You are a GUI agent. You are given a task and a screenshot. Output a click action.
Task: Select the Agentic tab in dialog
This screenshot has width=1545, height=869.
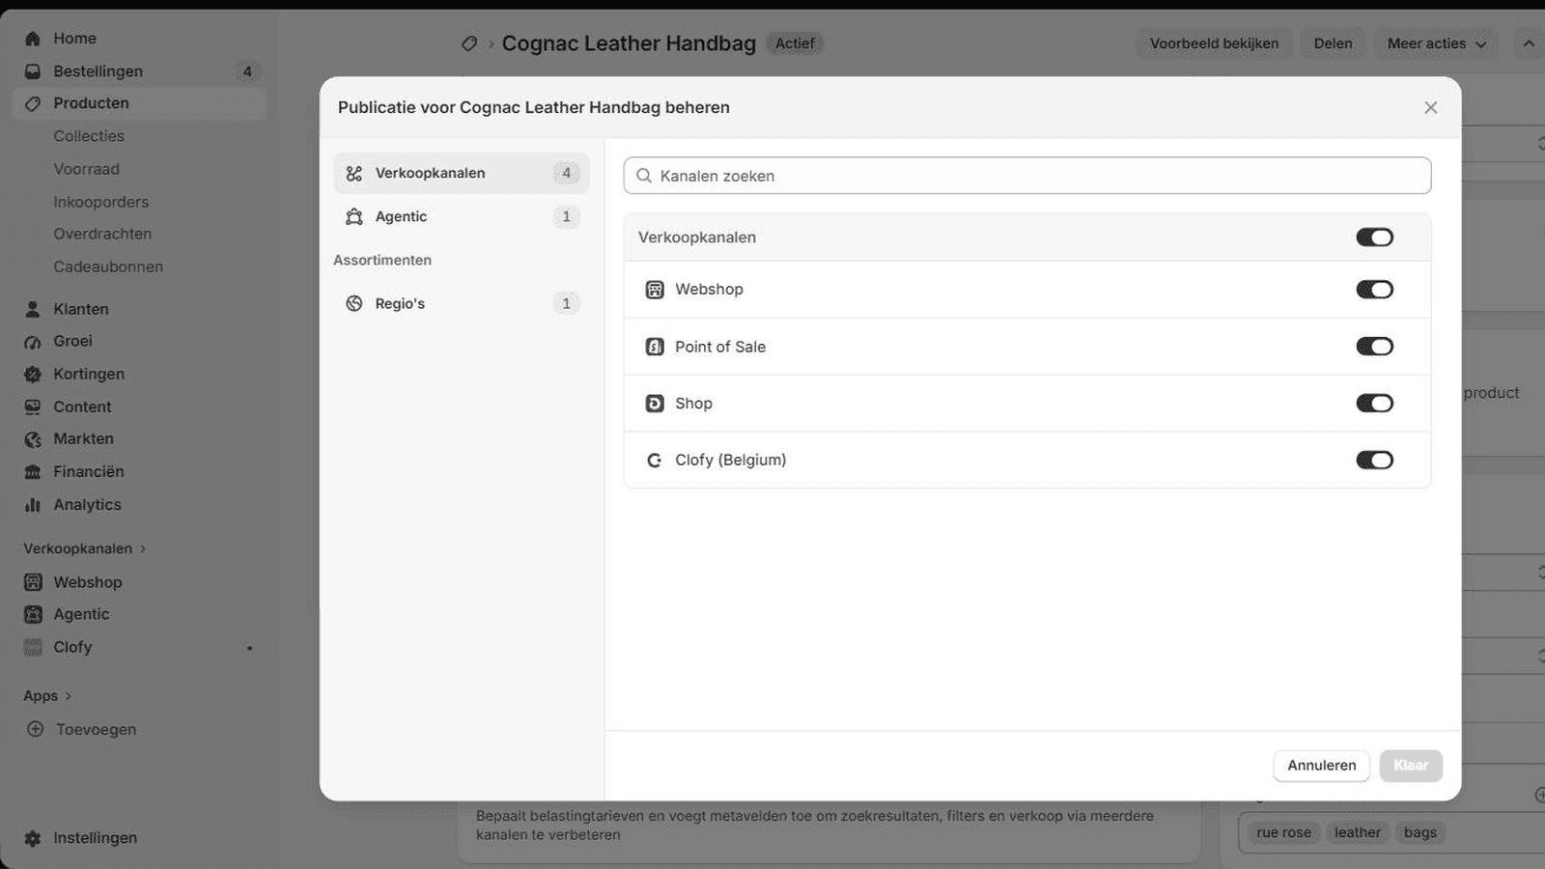462,216
